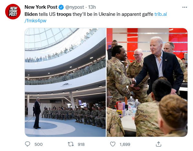The width and height of the screenshot is (193, 151).
Task: Click the share upload icon
Action: coord(158,144)
